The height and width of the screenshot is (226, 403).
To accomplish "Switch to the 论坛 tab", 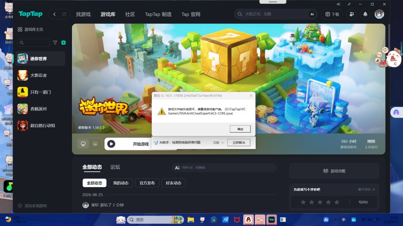I will point(115,167).
